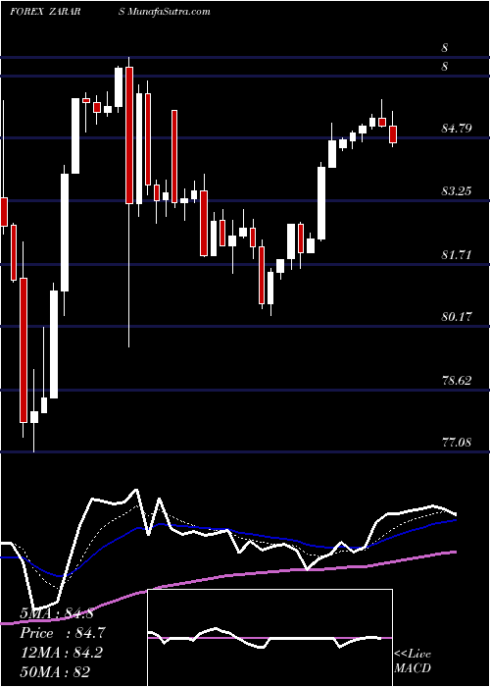The image size is (490, 687).
Task: Click the '<<Live MACD' label
Action: pyautogui.click(x=413, y=661)
